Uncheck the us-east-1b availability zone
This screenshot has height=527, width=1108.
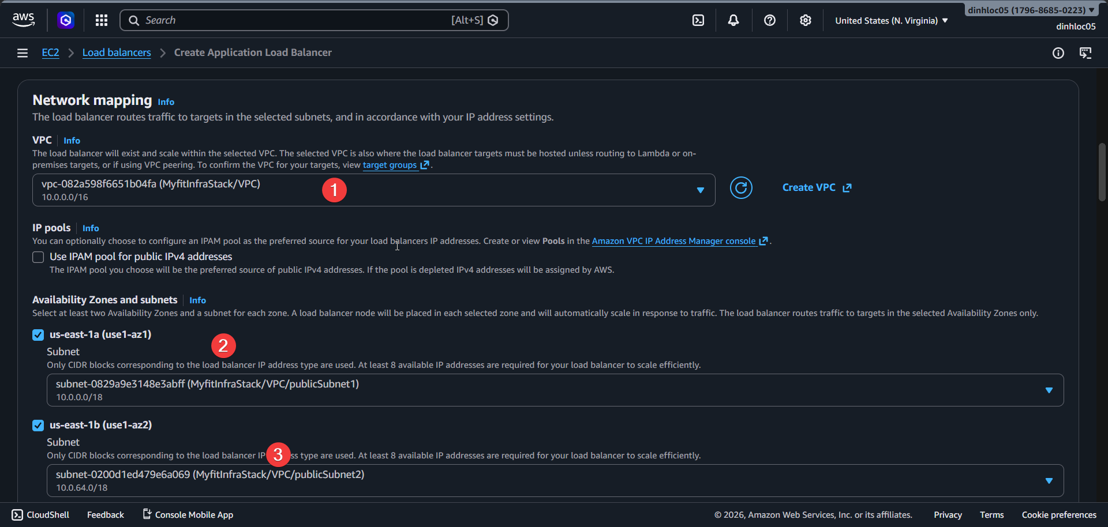coord(38,425)
